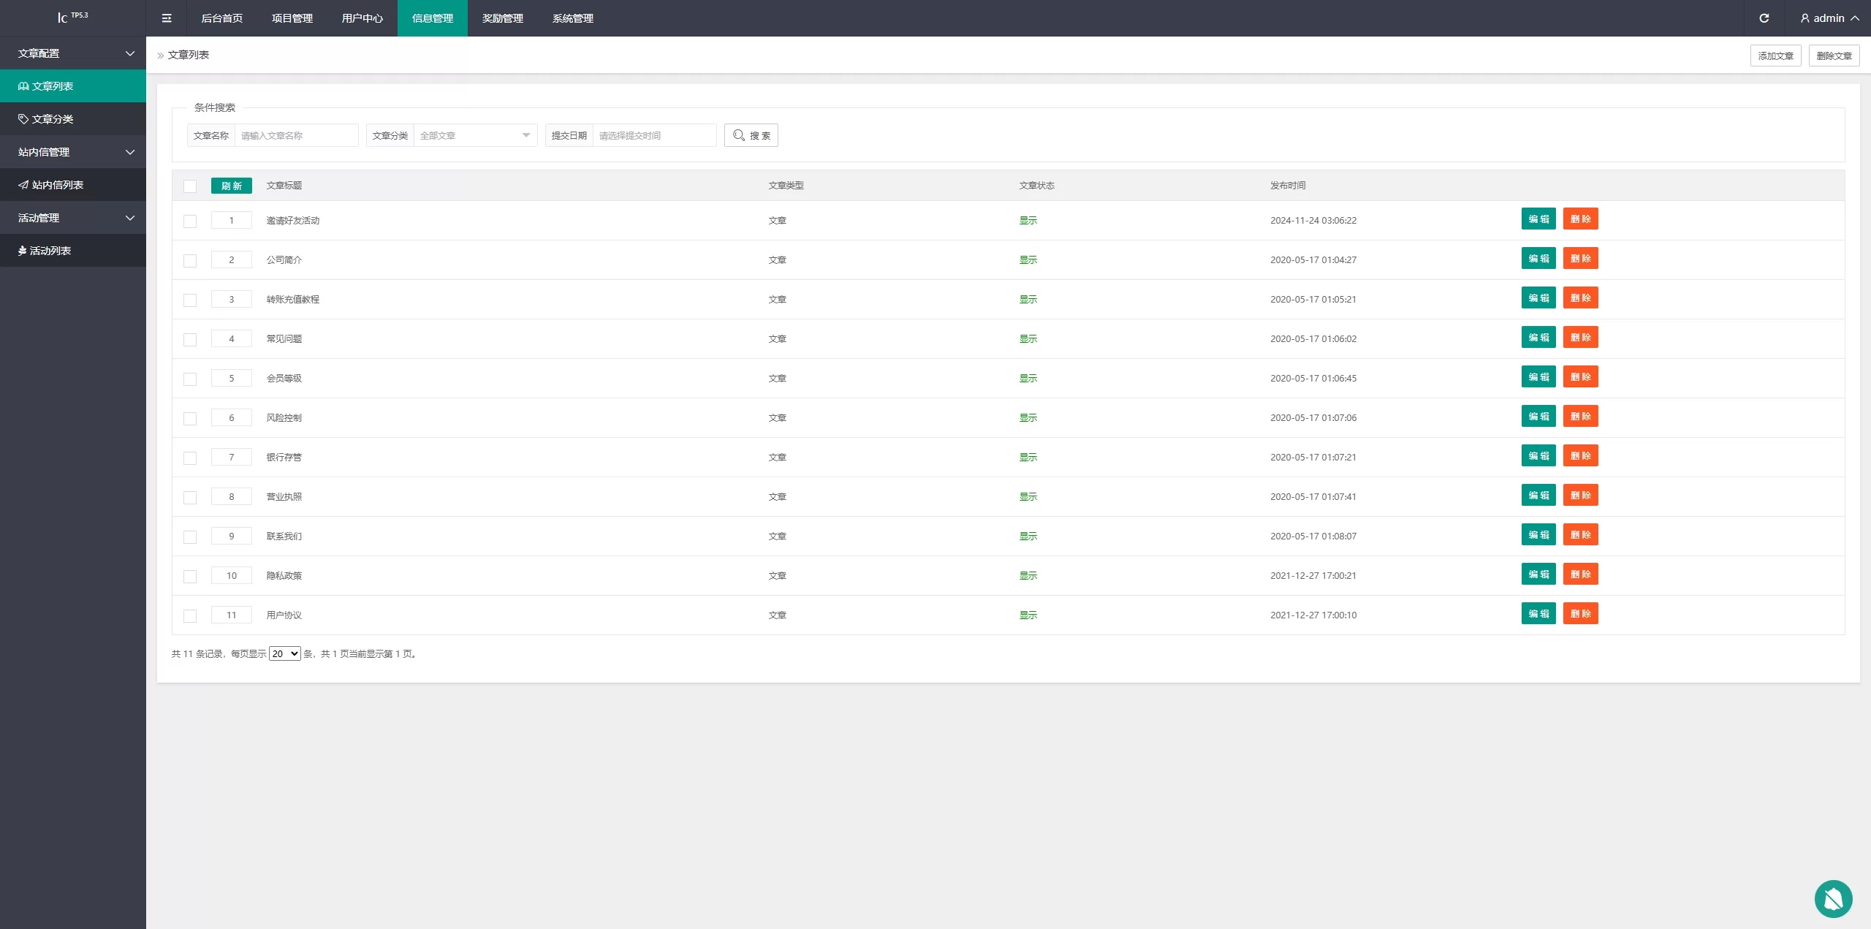Open the 文章分类 全部文章 dropdown
The width and height of the screenshot is (1871, 929).
pyautogui.click(x=475, y=135)
